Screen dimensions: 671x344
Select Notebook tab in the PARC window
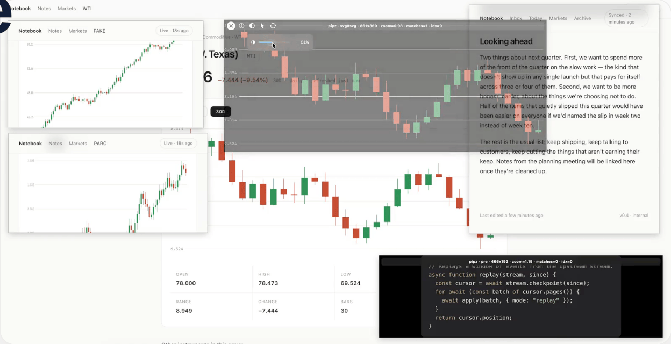[30, 144]
